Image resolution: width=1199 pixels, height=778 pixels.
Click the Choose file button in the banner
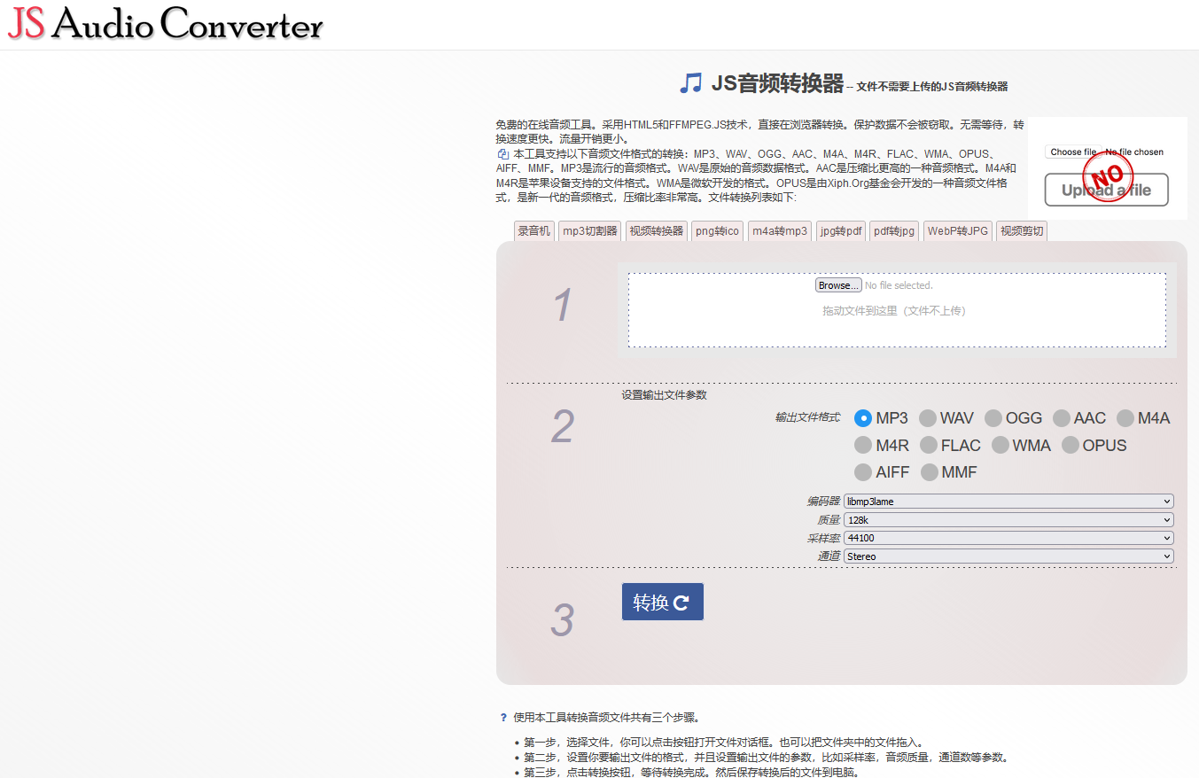point(1073,152)
